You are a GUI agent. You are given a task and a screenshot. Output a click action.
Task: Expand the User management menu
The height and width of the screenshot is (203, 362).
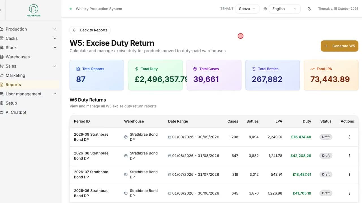(x=29, y=94)
